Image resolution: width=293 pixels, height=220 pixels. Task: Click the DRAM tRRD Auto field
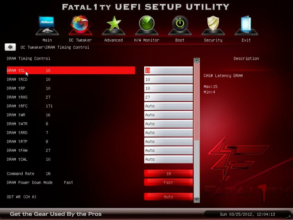click(x=168, y=133)
